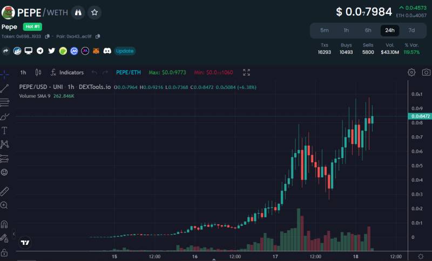
Task: Select the 5m timeframe tab
Action: (325, 30)
